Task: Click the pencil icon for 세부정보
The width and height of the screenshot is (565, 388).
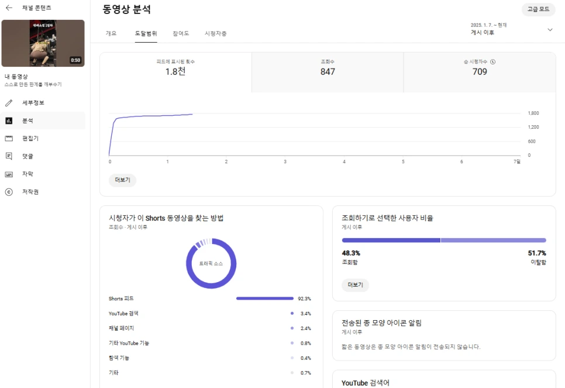Action: pyautogui.click(x=9, y=103)
